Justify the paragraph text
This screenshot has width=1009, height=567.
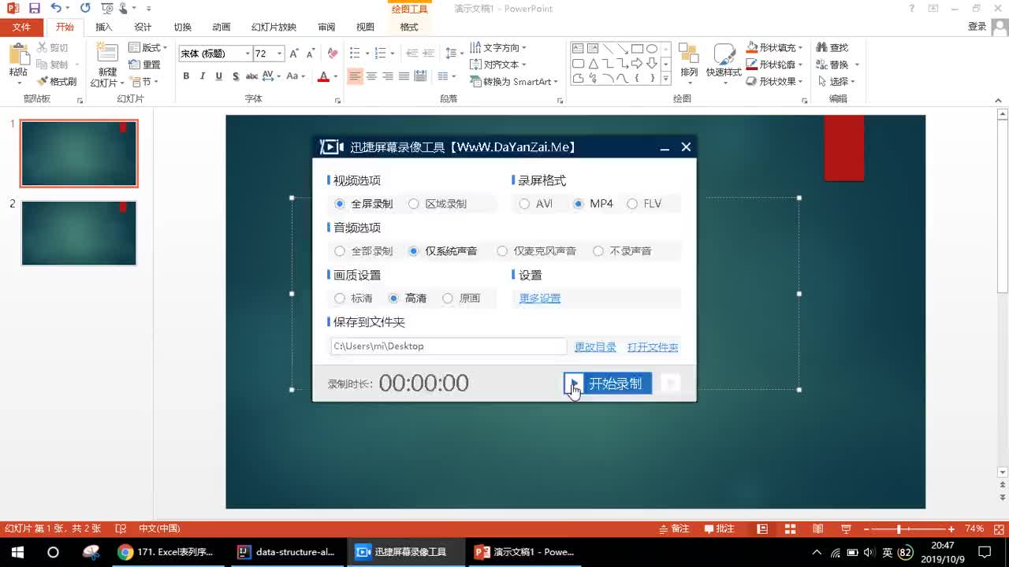tap(404, 76)
